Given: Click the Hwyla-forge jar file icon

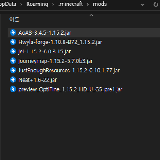Looking at the screenshot, I should 13,42.
